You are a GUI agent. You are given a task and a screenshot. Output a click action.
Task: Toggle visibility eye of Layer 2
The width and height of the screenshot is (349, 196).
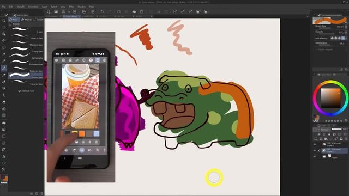pos(315,150)
